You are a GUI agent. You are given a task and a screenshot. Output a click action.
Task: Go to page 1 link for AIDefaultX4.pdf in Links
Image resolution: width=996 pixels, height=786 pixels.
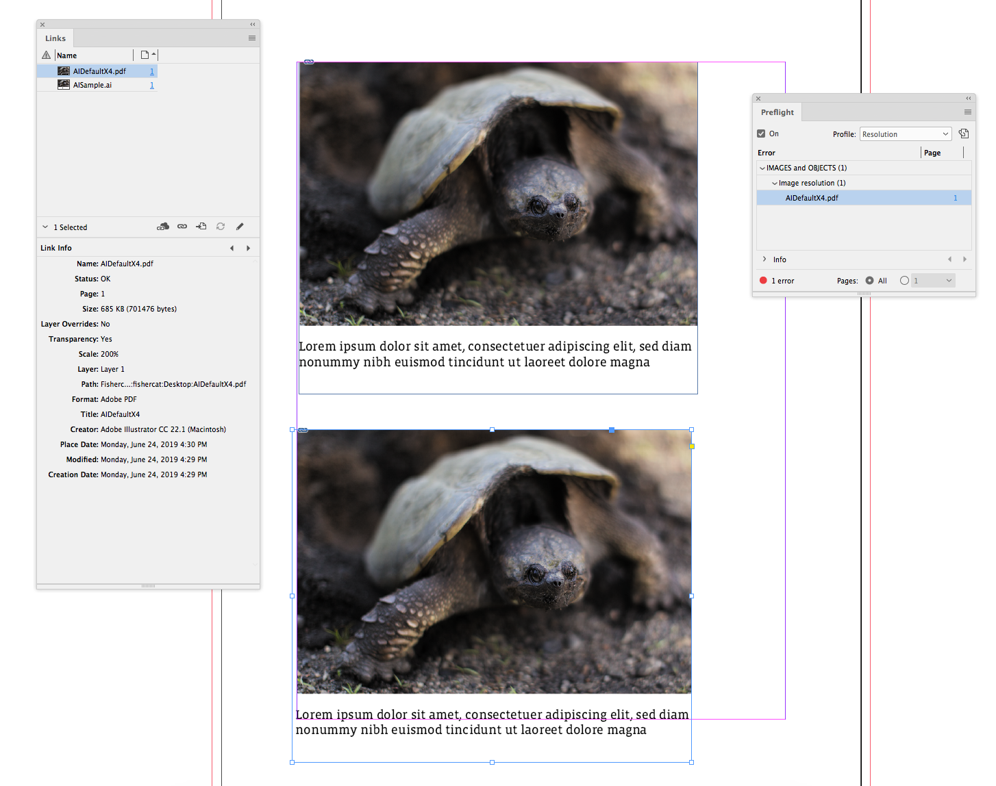[152, 71]
